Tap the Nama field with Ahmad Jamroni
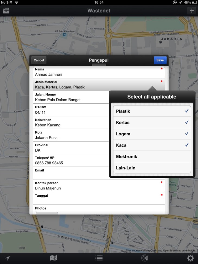The image size is (198, 264). pyautogui.click(x=99, y=72)
